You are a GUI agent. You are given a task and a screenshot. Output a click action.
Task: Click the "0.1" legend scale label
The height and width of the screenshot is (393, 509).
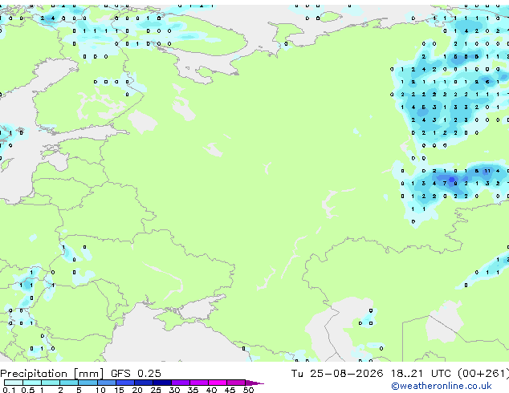(x=9, y=390)
